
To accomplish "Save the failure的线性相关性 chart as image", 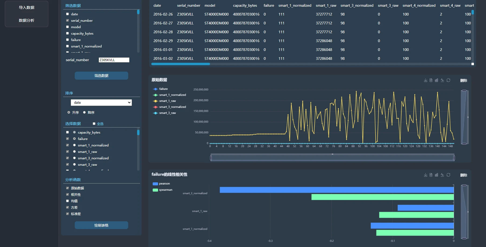I will click(x=426, y=175).
